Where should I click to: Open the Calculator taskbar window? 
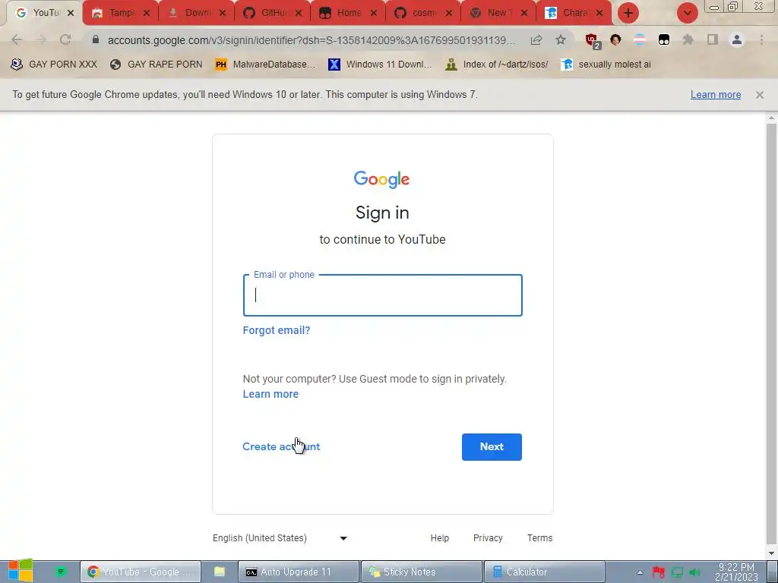[544, 572]
